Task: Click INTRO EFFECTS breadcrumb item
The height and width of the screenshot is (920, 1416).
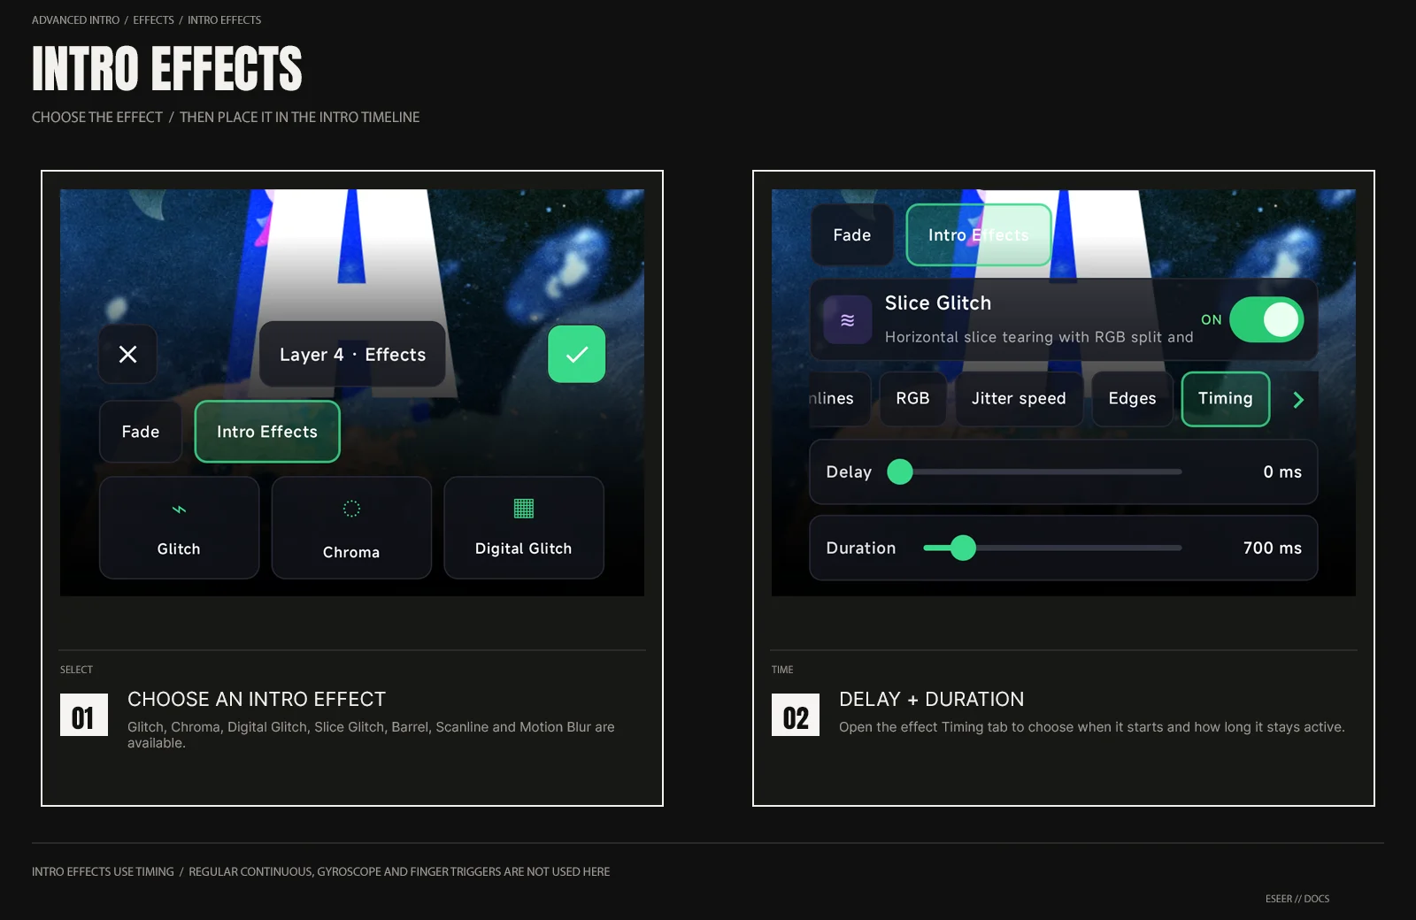Action: click(224, 19)
